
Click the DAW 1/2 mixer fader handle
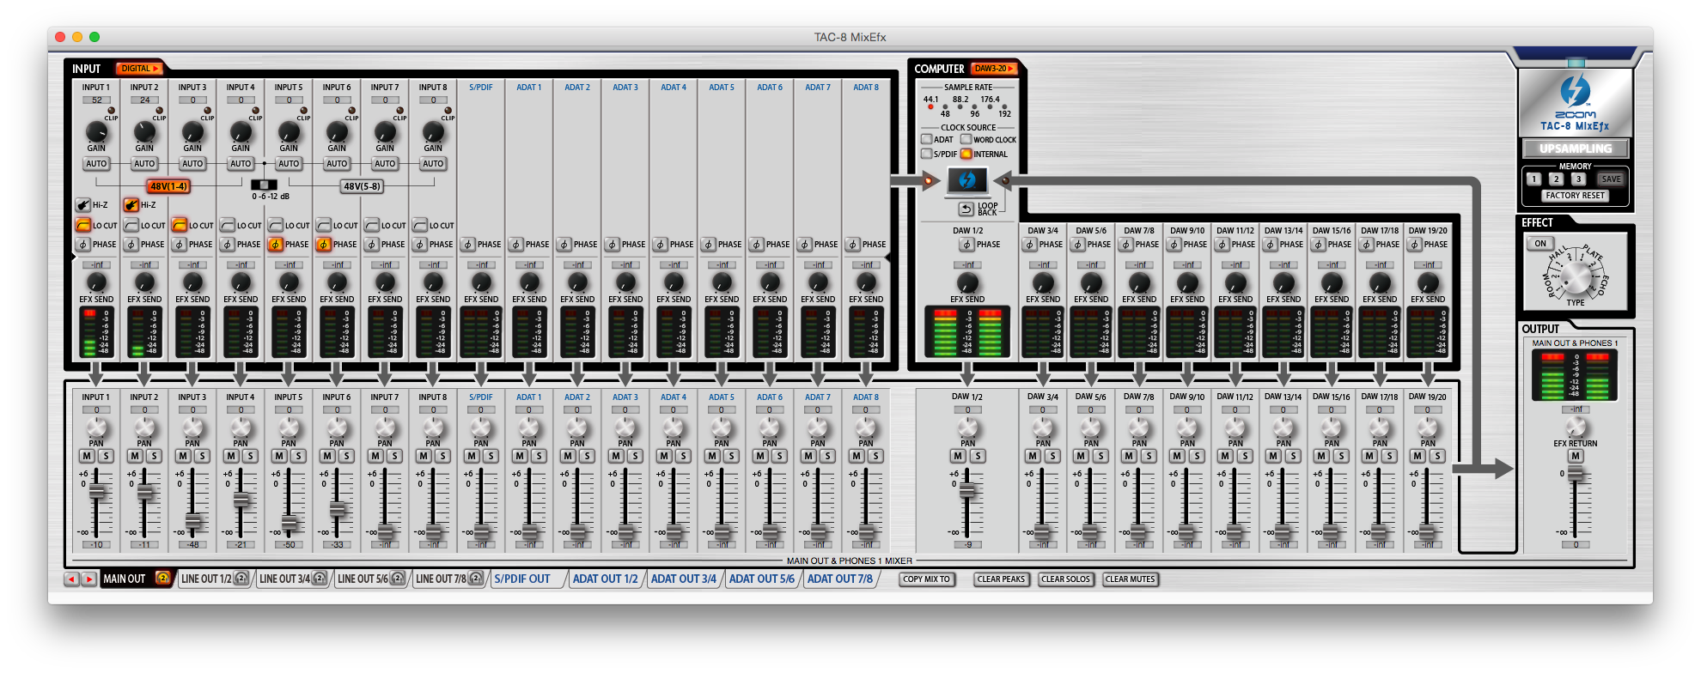coord(967,490)
